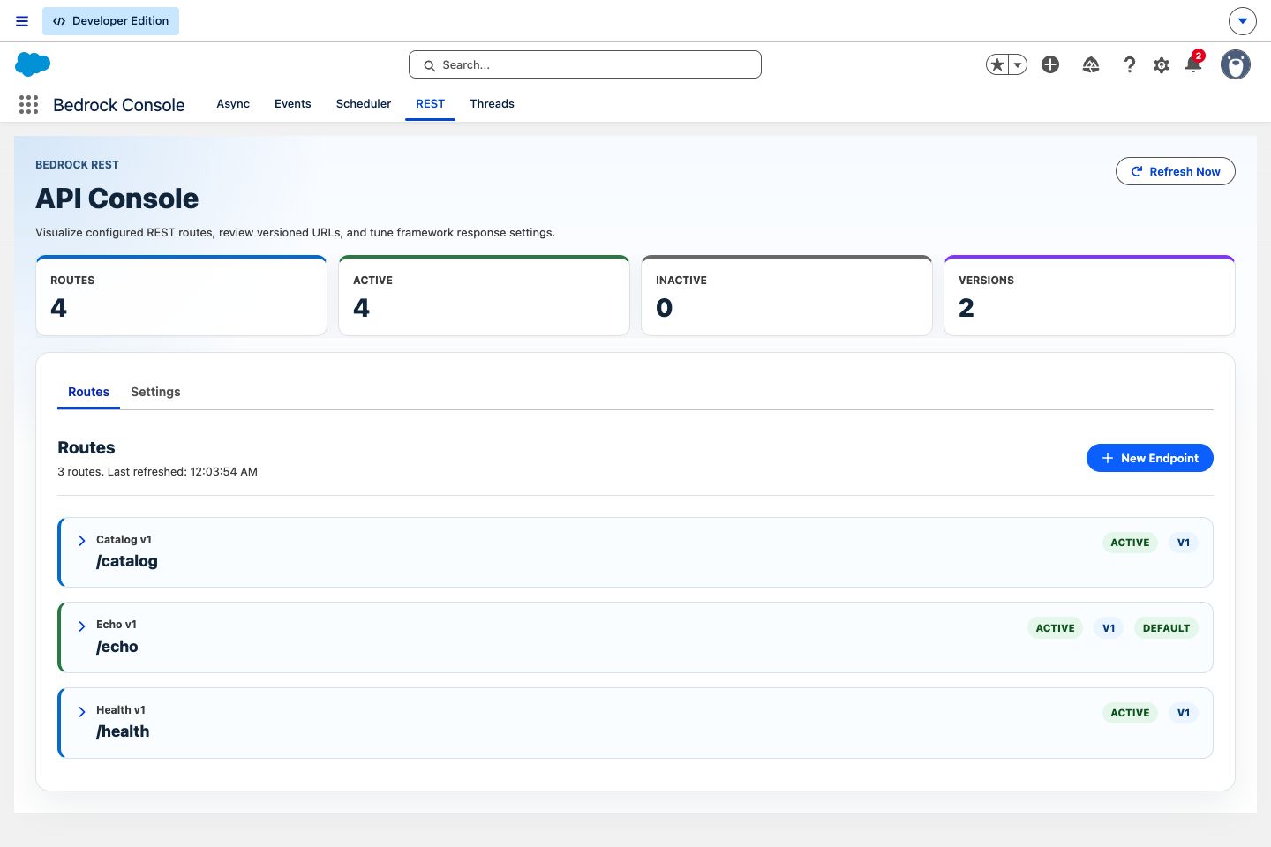Click the ACTIVE badge on Echo route

[1055, 628]
